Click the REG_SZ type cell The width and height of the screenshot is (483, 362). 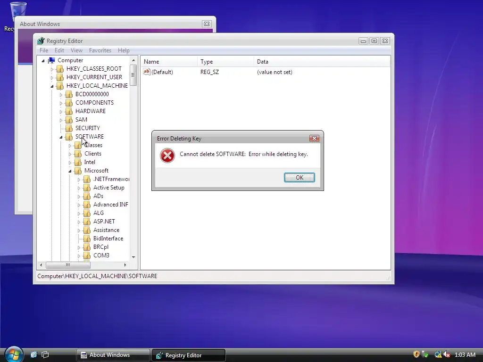209,72
